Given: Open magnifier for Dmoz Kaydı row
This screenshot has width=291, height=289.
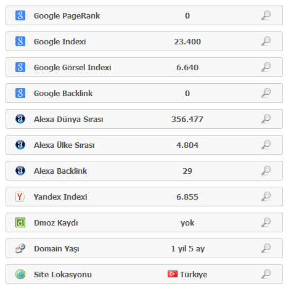Looking at the screenshot, I should (266, 222).
